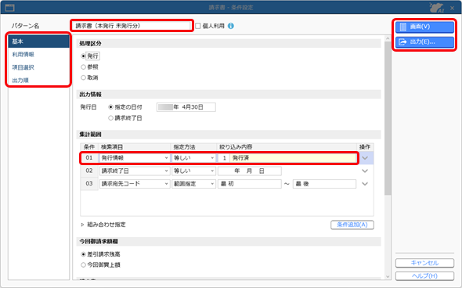Screen dimensions: 462x288
Task: Select the 発行 radio button
Action: (x=83, y=56)
